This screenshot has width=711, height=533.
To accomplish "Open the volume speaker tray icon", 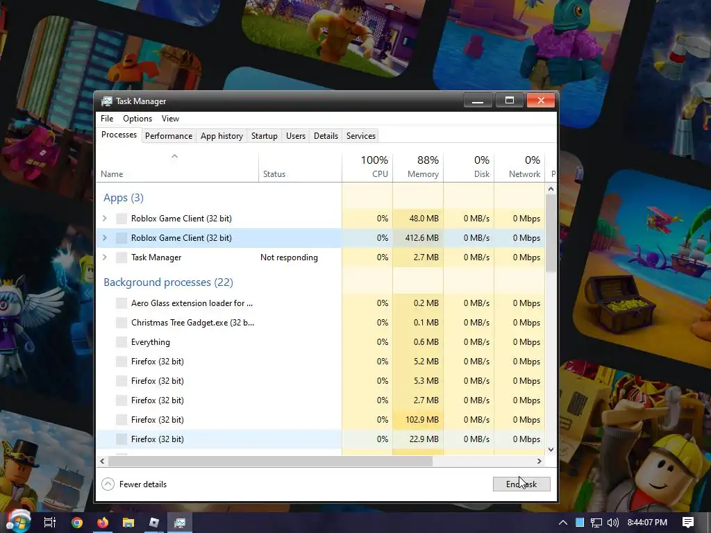I will coord(612,523).
